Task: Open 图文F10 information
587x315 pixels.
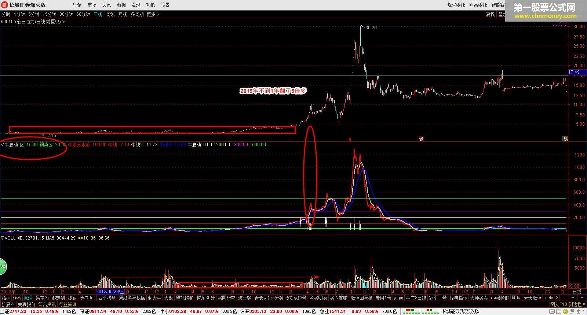Action: (558, 304)
